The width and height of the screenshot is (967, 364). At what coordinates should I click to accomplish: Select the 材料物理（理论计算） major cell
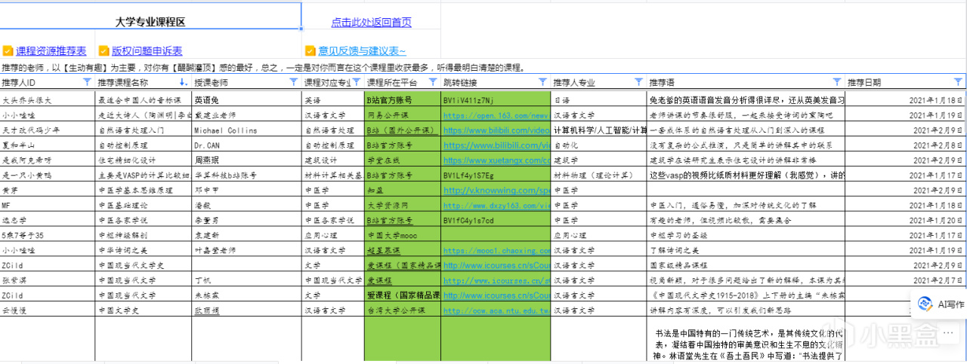pos(598,176)
